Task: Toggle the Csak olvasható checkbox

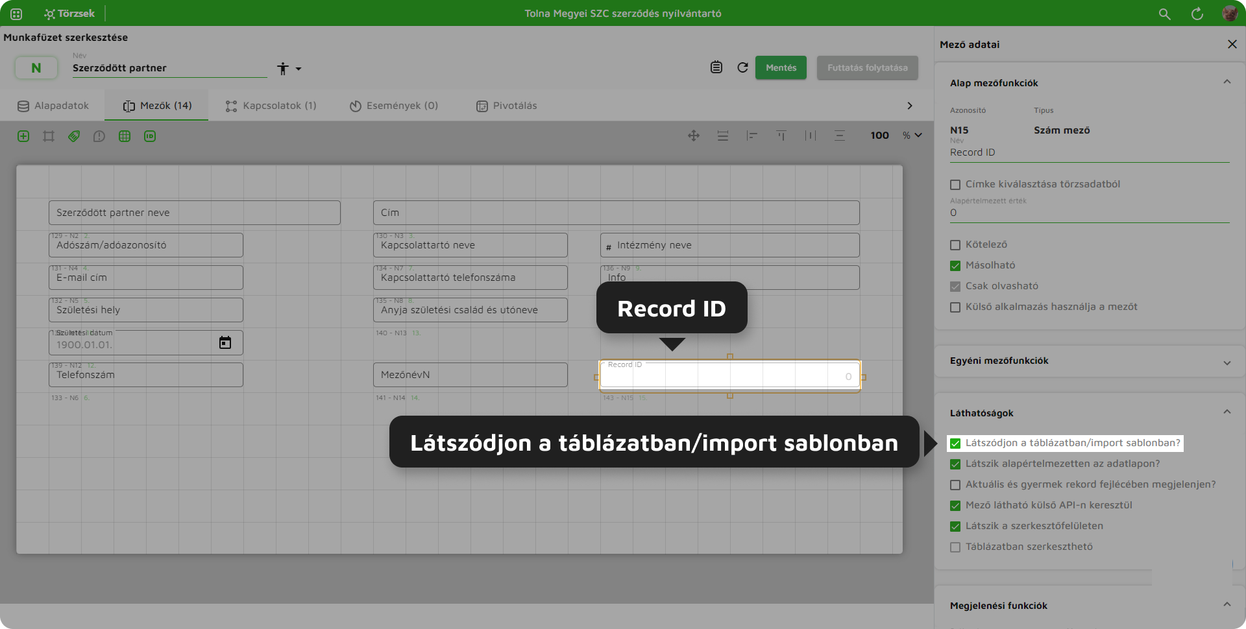Action: (x=955, y=287)
